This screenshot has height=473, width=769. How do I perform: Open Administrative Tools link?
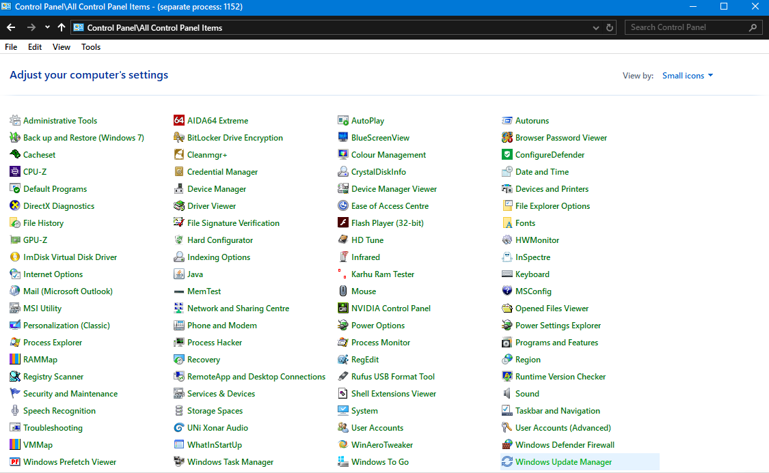(60, 120)
